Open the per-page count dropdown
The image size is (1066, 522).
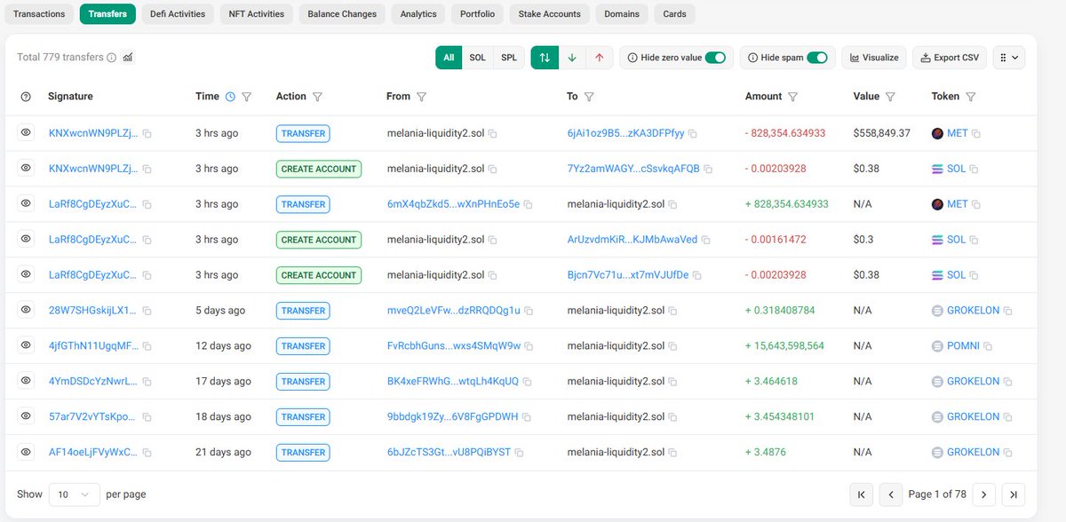[x=74, y=494]
